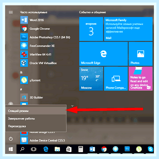Image resolution: width=159 pixels, height=159 pixels.
Task: Click the power button icon
Action: 11,139
